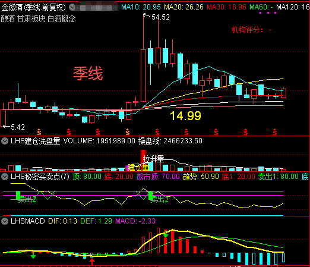Expand the LHS建仓洗盘量 indicator menu
This screenshot has width=310, height=267.
(x=5, y=141)
